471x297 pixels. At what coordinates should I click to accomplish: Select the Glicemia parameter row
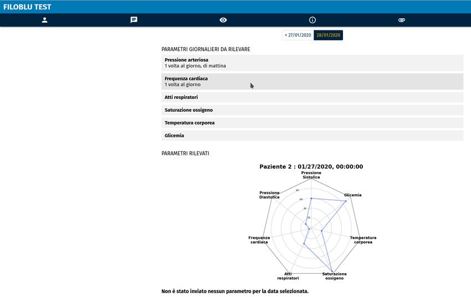coord(312,136)
